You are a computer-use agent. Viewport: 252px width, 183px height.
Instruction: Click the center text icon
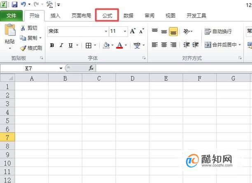164,45
